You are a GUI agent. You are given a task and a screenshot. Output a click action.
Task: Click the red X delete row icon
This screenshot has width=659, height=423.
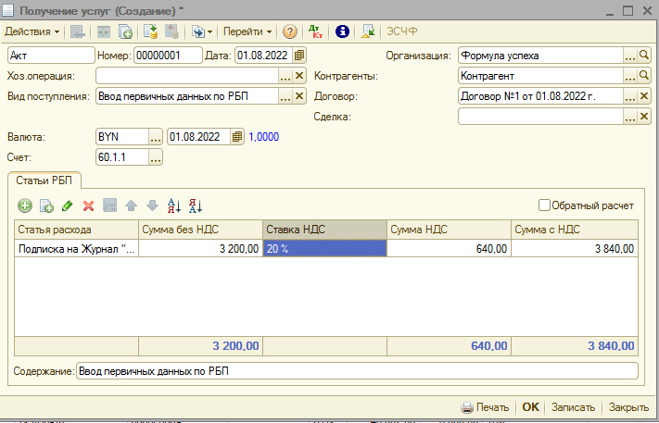coord(89,205)
